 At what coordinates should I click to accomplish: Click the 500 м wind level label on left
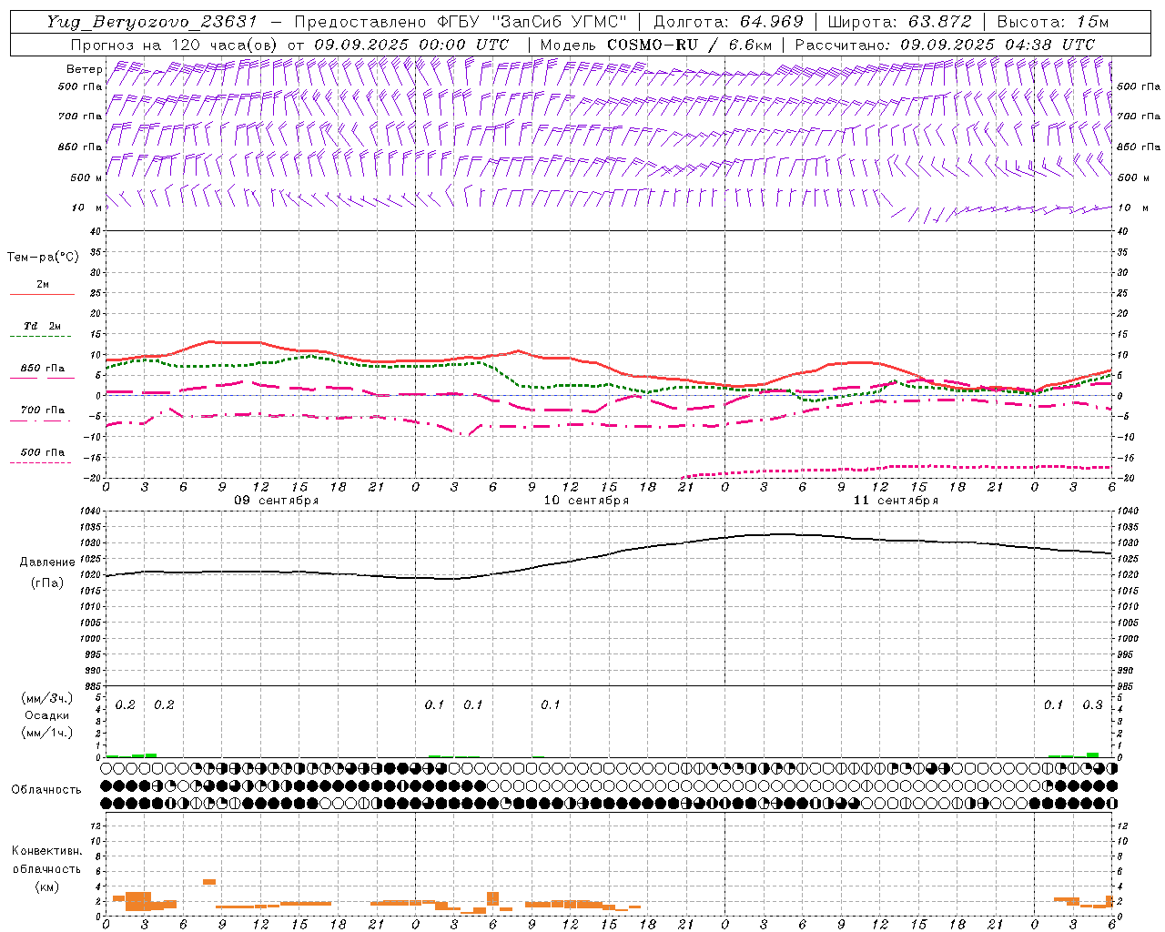[86, 177]
